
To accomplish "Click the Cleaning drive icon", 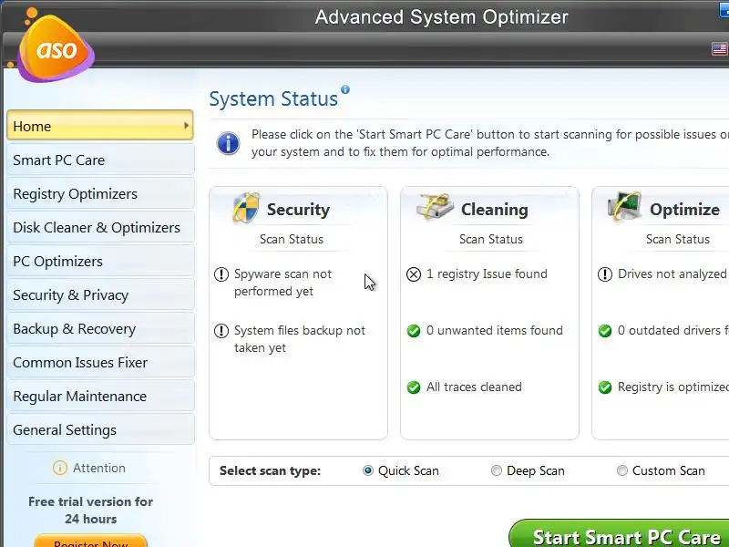I will pos(436,207).
